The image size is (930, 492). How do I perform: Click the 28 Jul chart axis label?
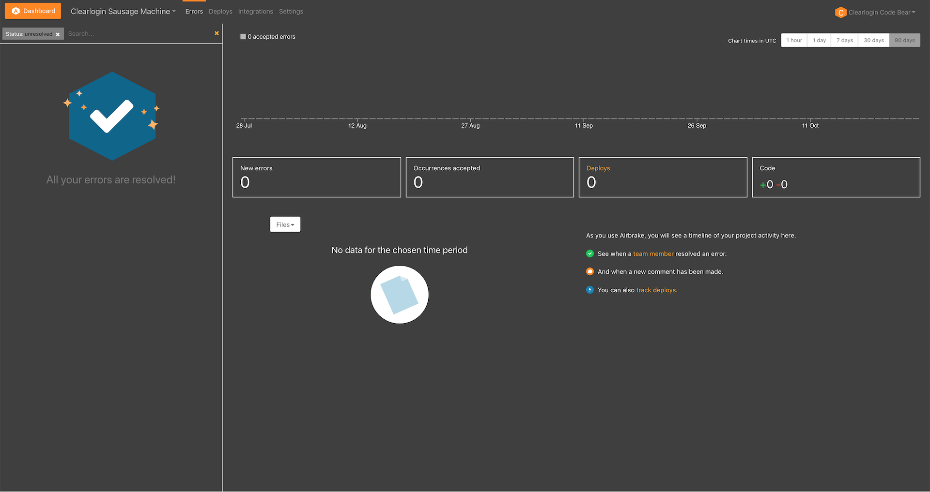(x=244, y=126)
